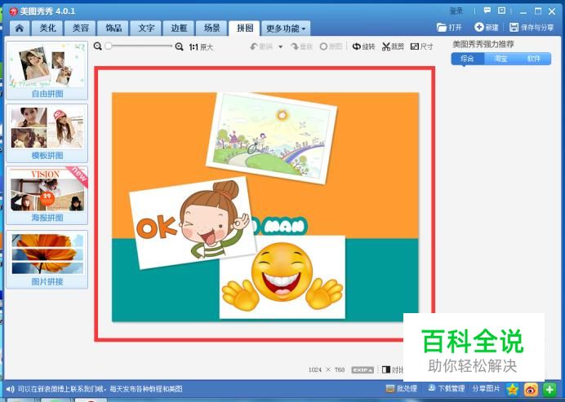The height and width of the screenshot is (402, 565).
Task: Click 保存与分享 button
Action: click(x=532, y=28)
